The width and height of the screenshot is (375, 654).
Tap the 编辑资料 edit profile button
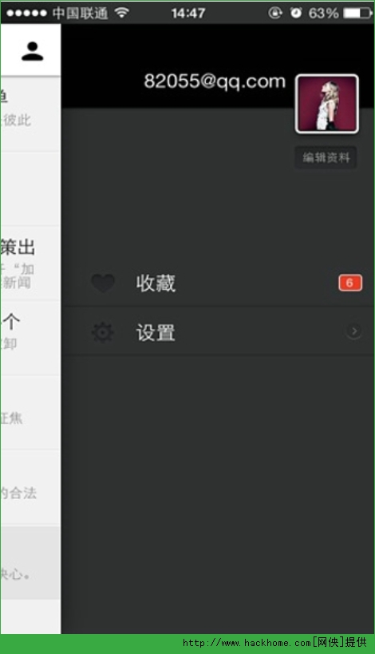pyautogui.click(x=326, y=157)
